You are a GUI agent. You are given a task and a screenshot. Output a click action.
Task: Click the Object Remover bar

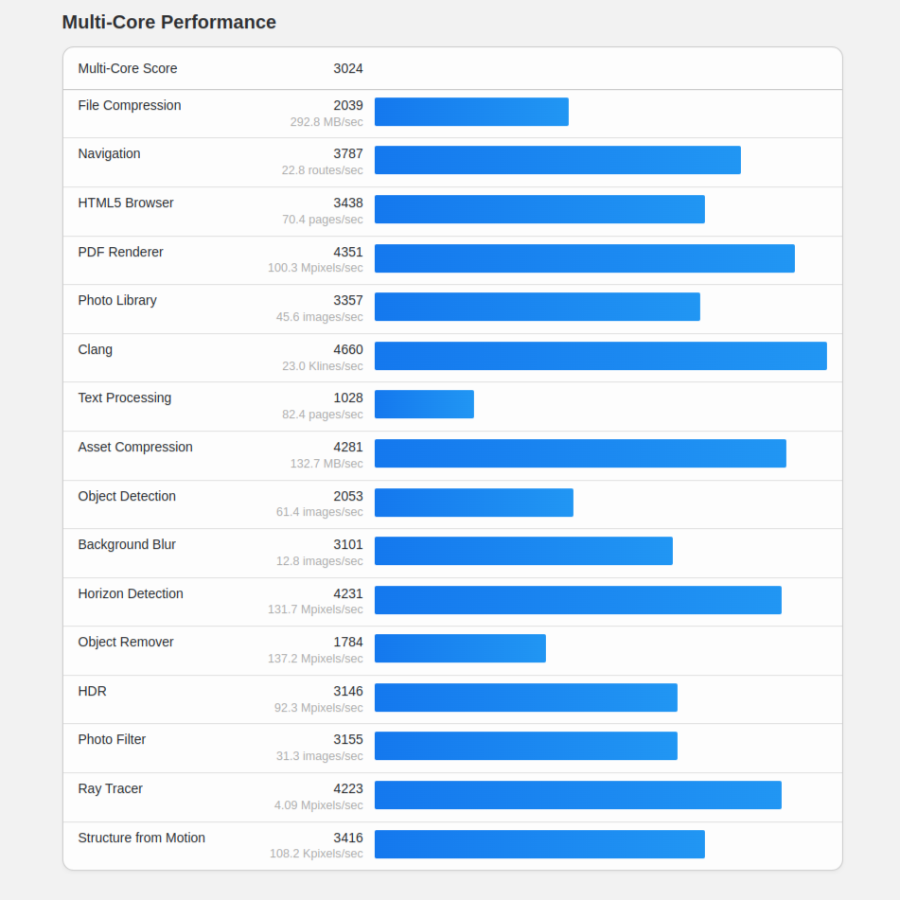460,648
